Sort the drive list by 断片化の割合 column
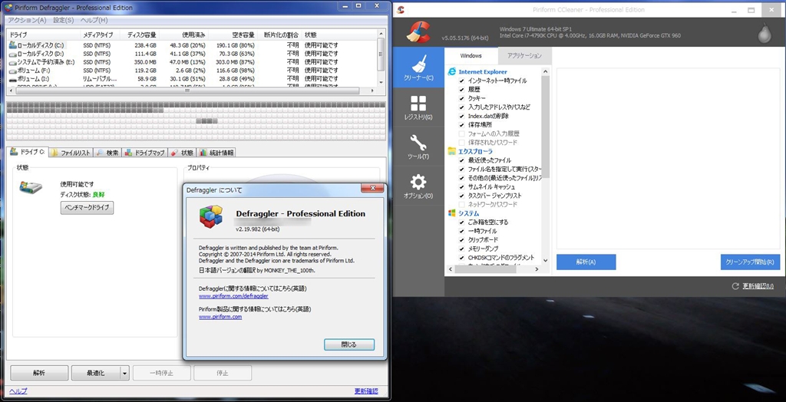 coord(281,35)
